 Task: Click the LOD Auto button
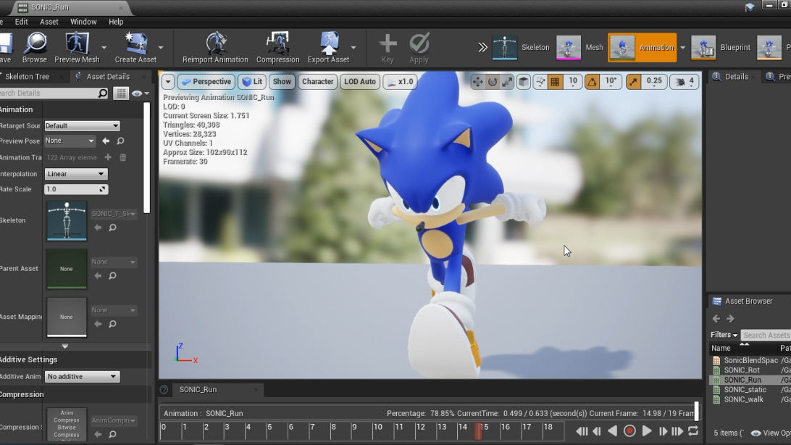tap(360, 82)
